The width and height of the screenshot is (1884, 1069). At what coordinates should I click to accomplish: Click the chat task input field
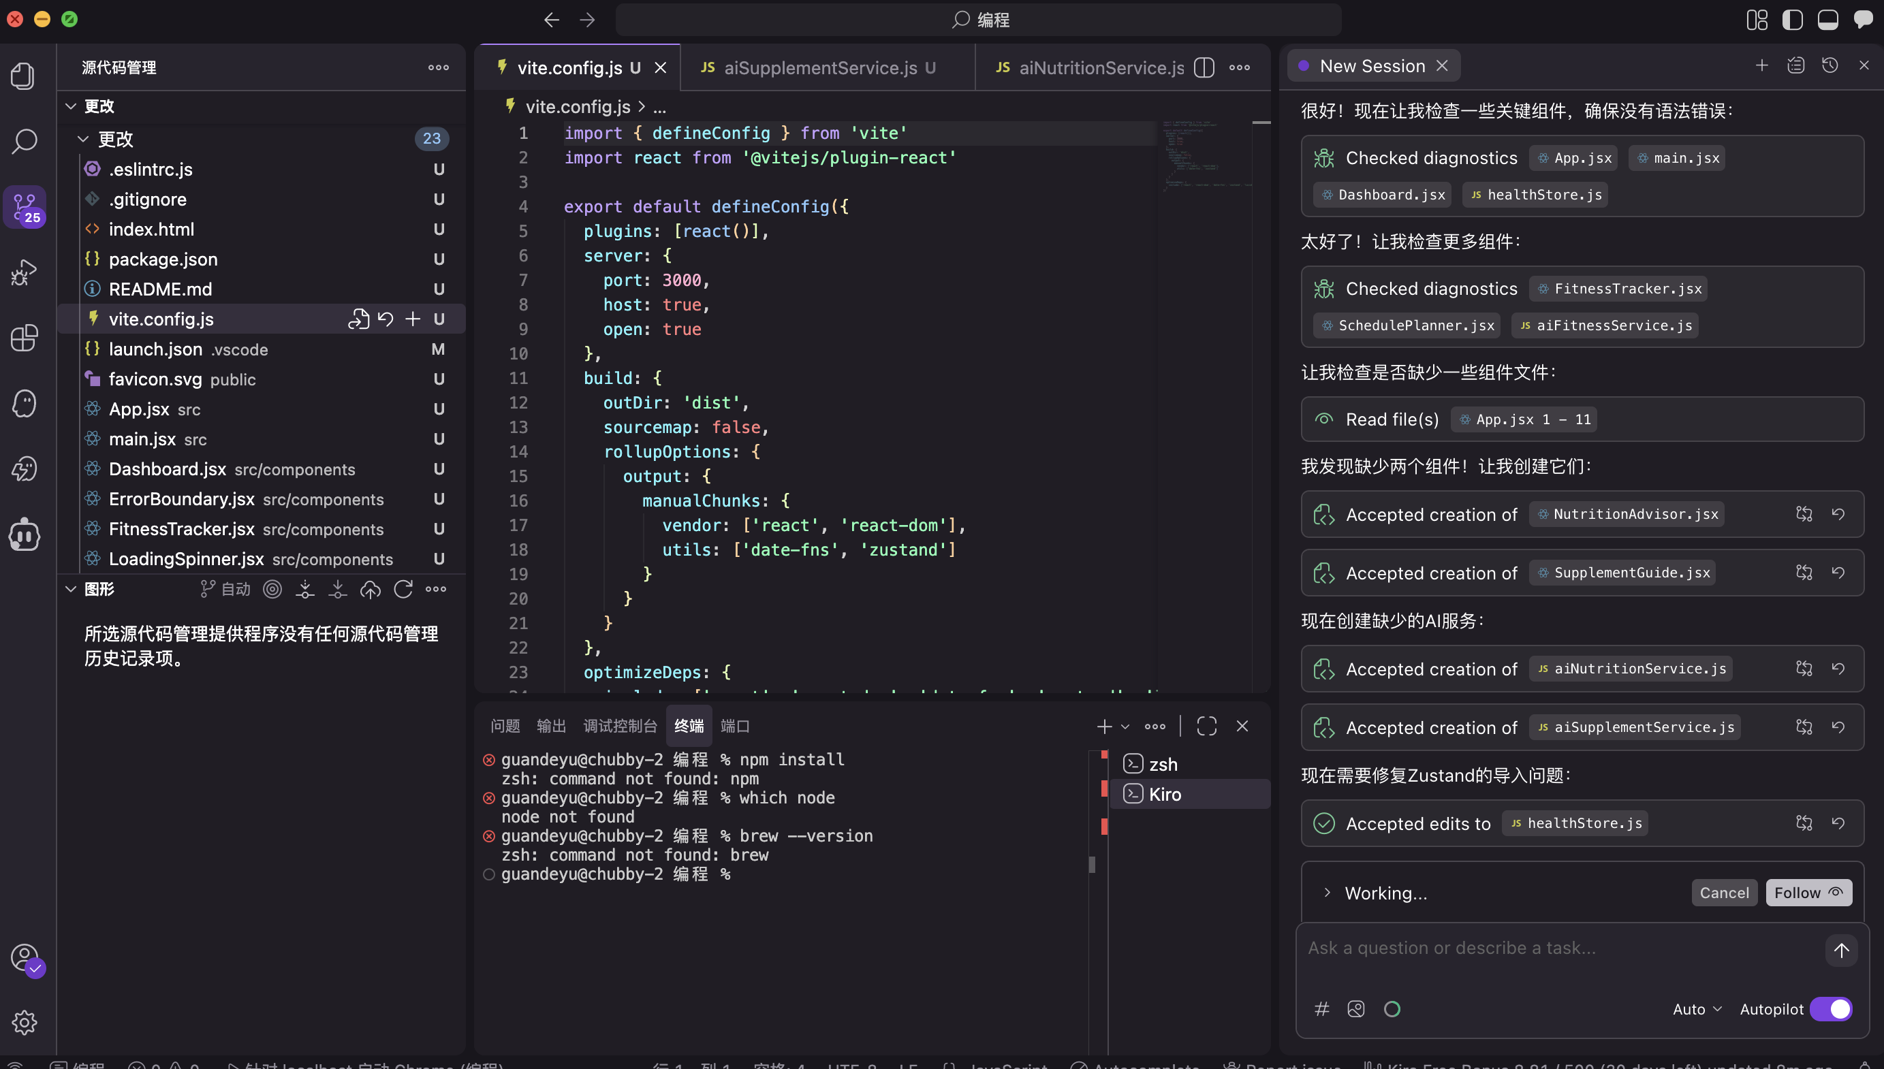(x=1556, y=948)
